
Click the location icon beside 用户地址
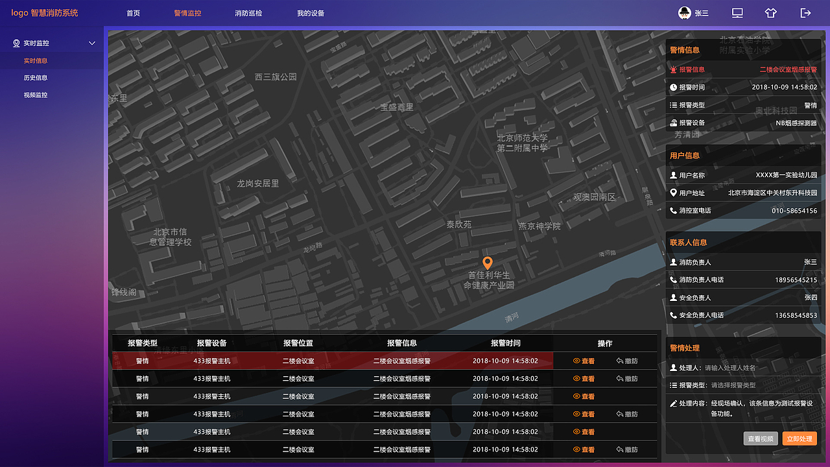674,193
